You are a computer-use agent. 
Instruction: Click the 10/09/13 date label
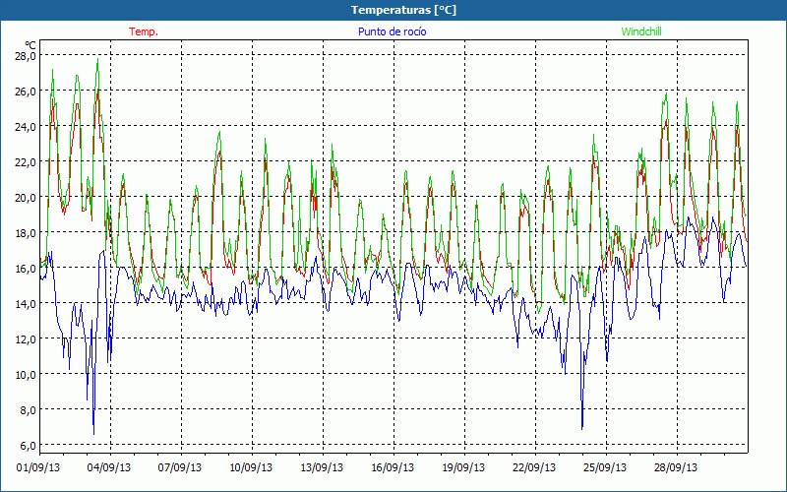(x=252, y=468)
